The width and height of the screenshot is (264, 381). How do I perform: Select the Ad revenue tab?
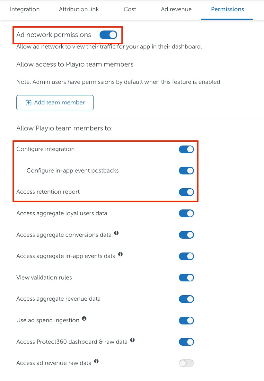176,9
